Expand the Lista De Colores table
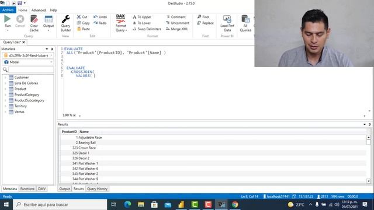This screenshot has height=210, width=374. click(x=5, y=83)
